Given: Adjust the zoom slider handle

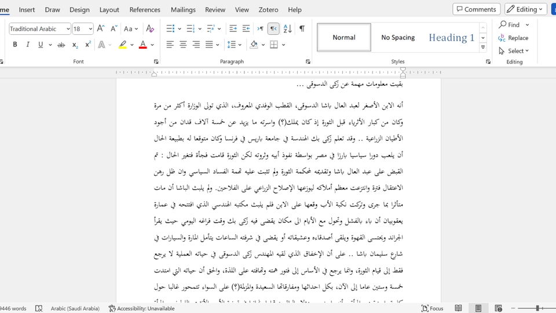Looking at the screenshot, I should [x=537, y=308].
